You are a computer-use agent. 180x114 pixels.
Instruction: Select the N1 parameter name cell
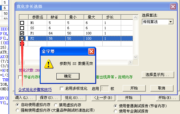[x=38, y=23]
